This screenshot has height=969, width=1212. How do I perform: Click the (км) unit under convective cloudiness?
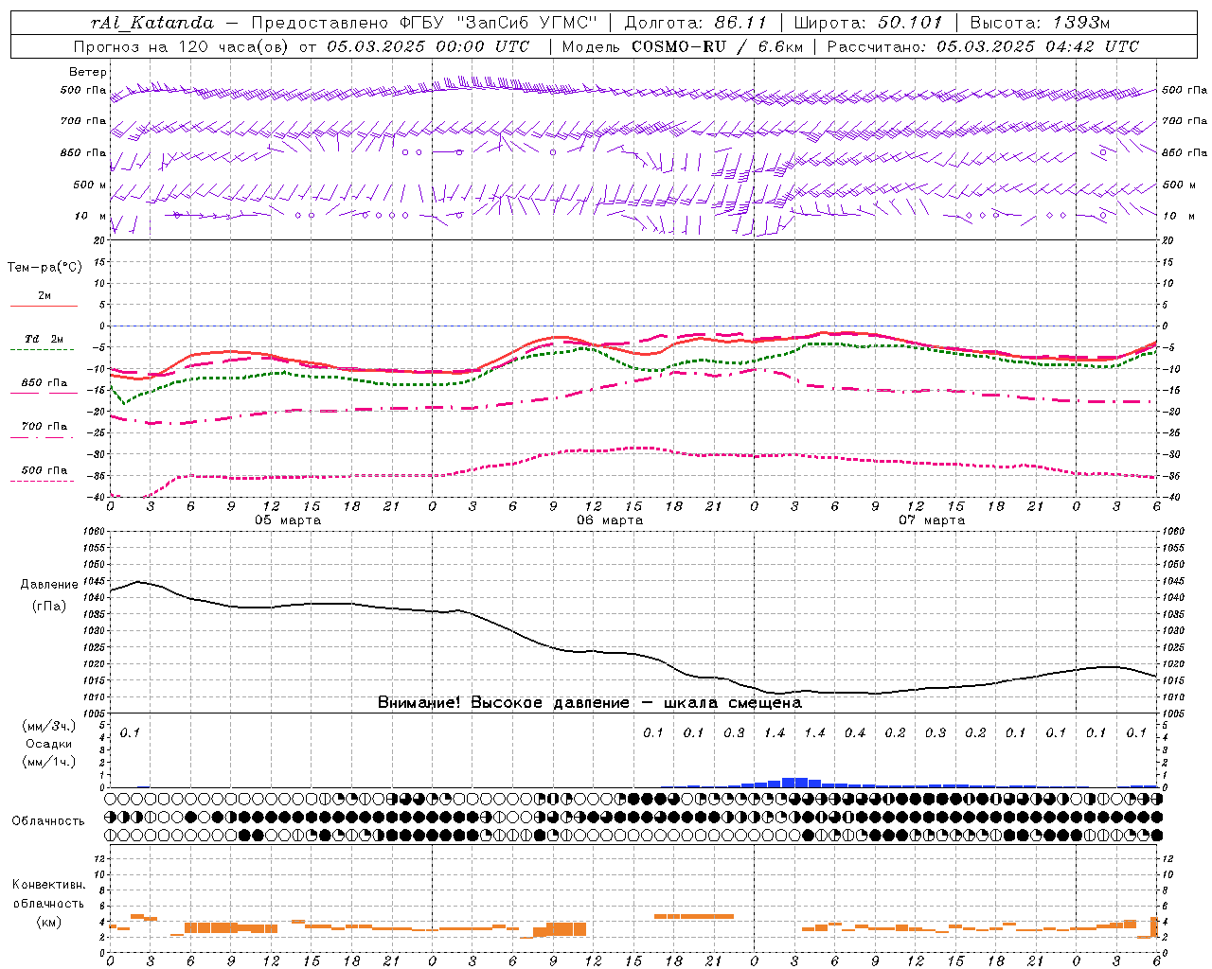pos(48,921)
